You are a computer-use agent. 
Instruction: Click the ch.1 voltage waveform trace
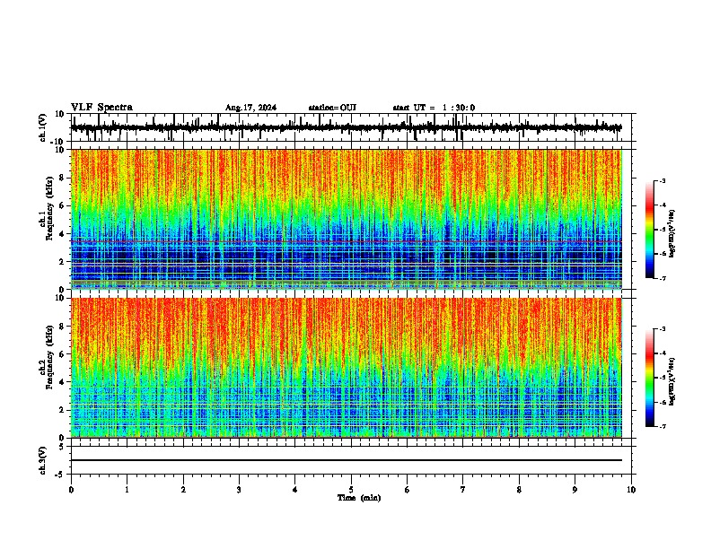(346, 127)
